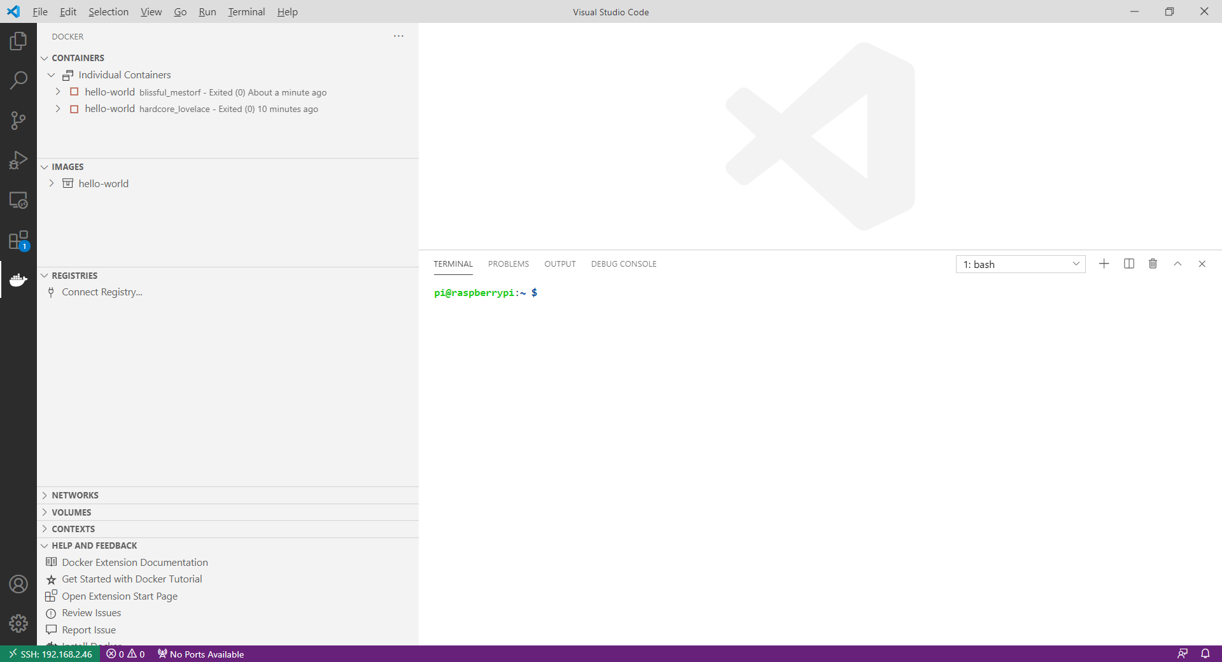Create a new terminal with plus icon
This screenshot has height=662, width=1222.
(1104, 264)
